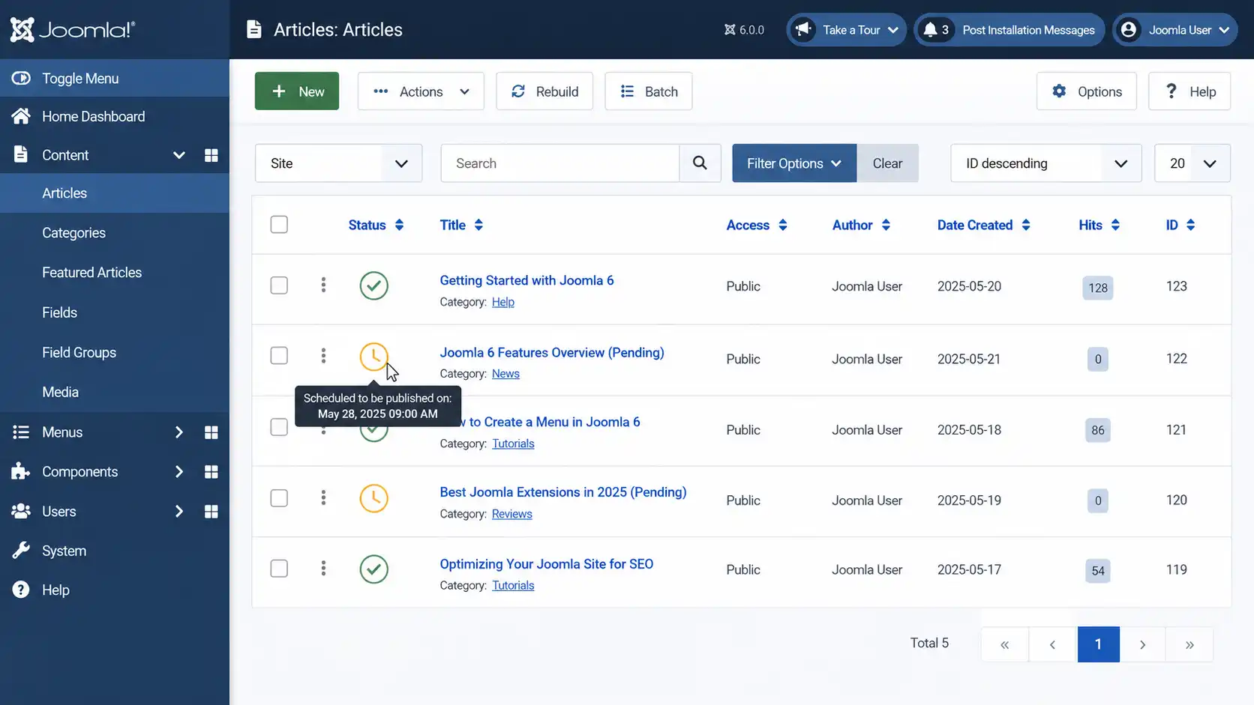The width and height of the screenshot is (1254, 705).
Task: Sort by Author column
Action: (861, 225)
